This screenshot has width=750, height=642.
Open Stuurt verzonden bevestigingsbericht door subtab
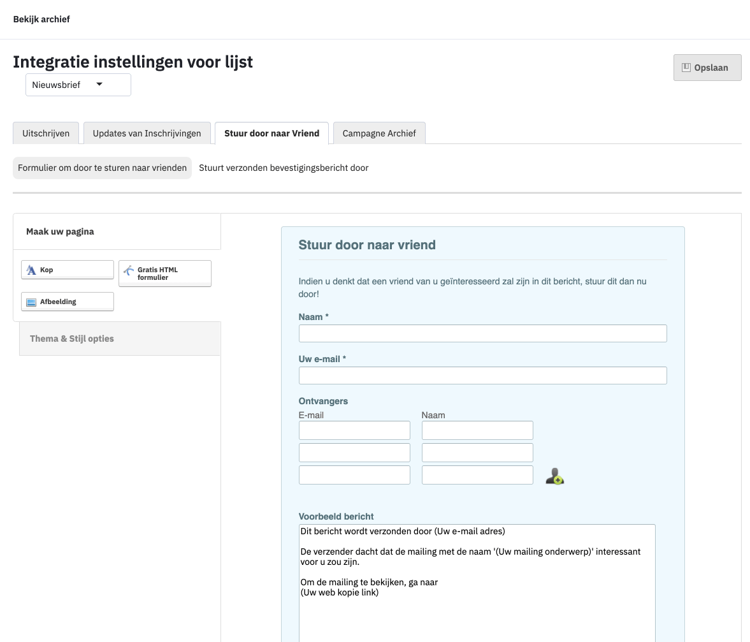(284, 168)
